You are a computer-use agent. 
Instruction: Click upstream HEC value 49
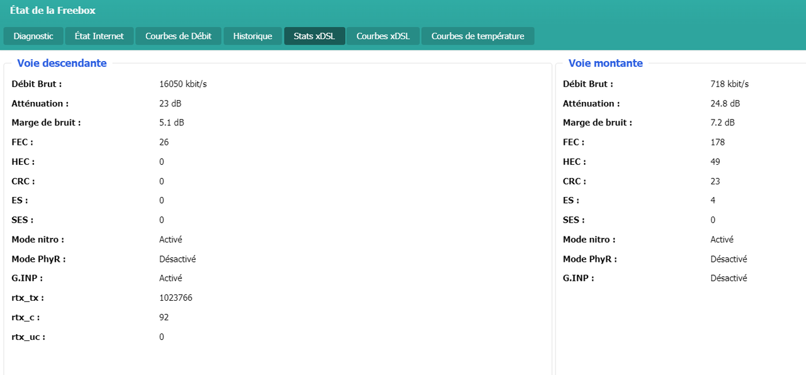click(x=715, y=162)
